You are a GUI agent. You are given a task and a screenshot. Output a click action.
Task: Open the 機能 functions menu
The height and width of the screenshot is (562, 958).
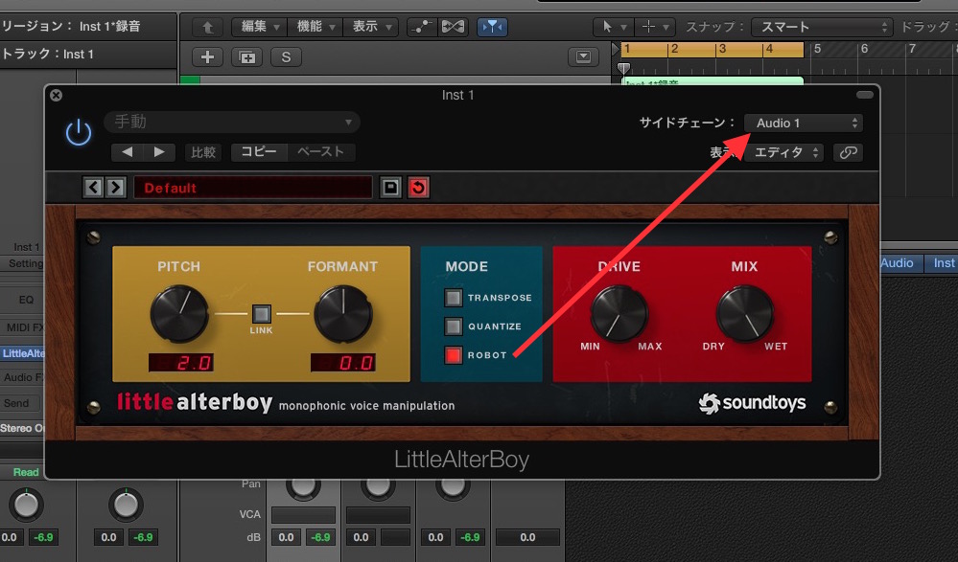[315, 27]
